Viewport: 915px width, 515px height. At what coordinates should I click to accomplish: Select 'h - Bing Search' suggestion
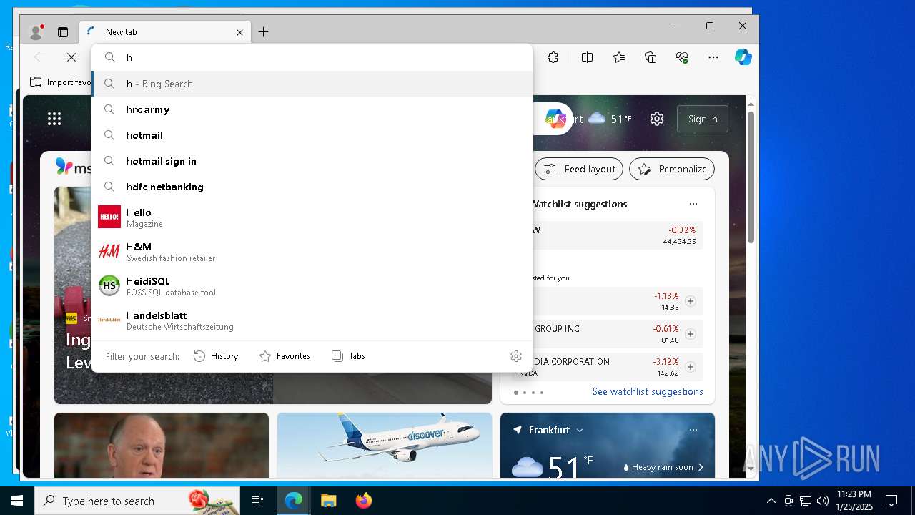point(312,84)
